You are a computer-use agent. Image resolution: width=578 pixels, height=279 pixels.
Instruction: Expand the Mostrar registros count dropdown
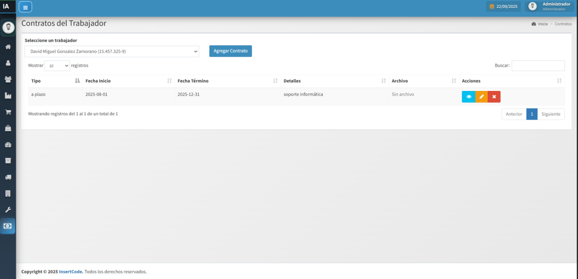[56, 66]
